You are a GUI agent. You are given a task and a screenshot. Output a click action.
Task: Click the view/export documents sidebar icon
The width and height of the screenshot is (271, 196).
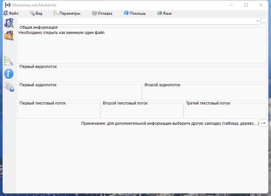point(9,87)
